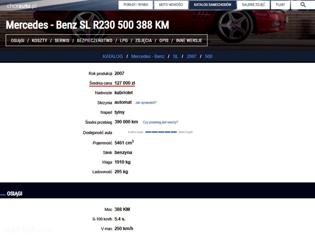
Task: Click the 'automat' gearbox value
Action: 123,102
